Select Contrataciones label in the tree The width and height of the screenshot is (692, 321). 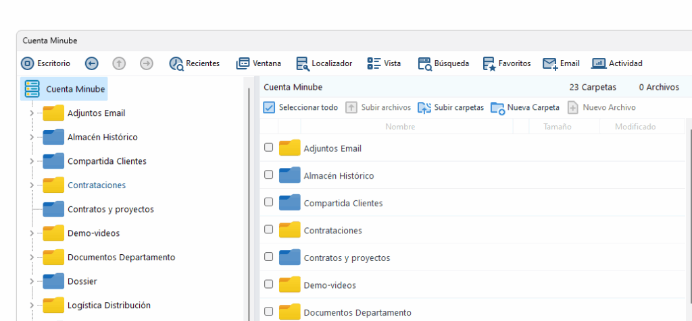click(97, 185)
